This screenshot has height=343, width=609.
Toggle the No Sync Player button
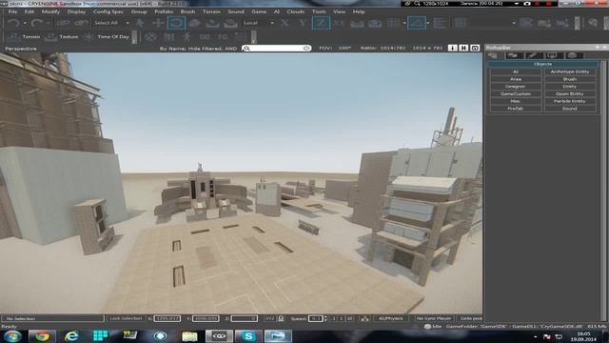(434, 318)
